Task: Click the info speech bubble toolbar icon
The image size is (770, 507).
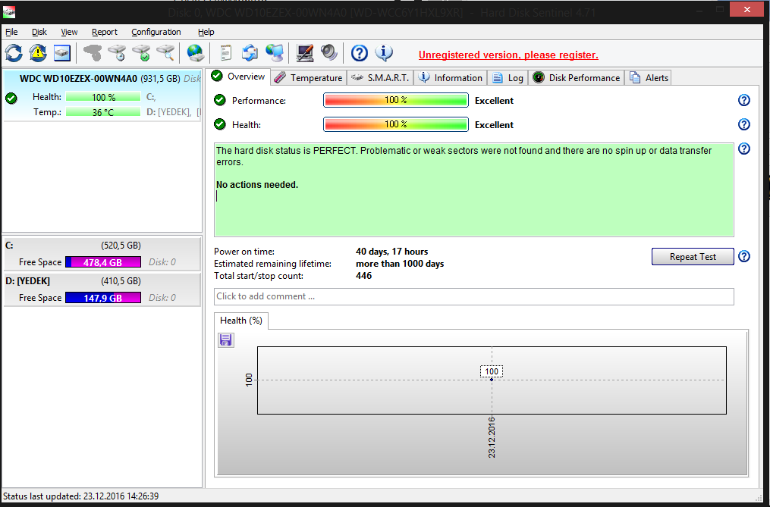Action: tap(384, 53)
